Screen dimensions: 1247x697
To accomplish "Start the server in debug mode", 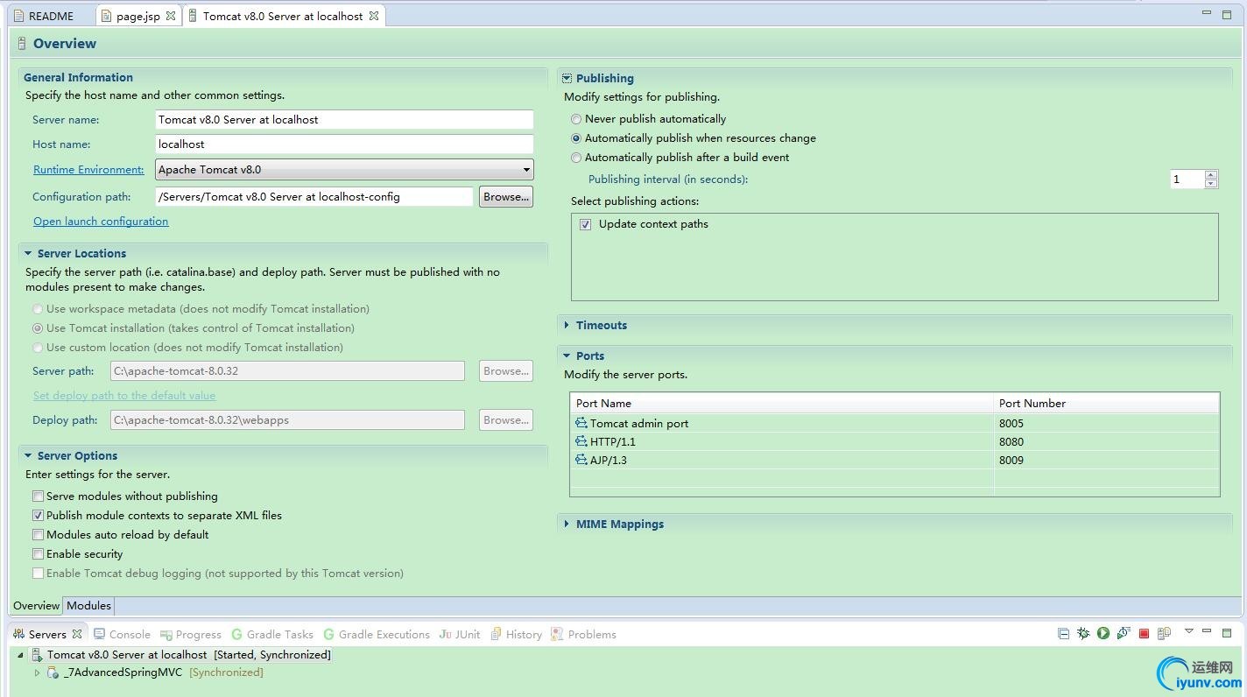I will 1083,634.
